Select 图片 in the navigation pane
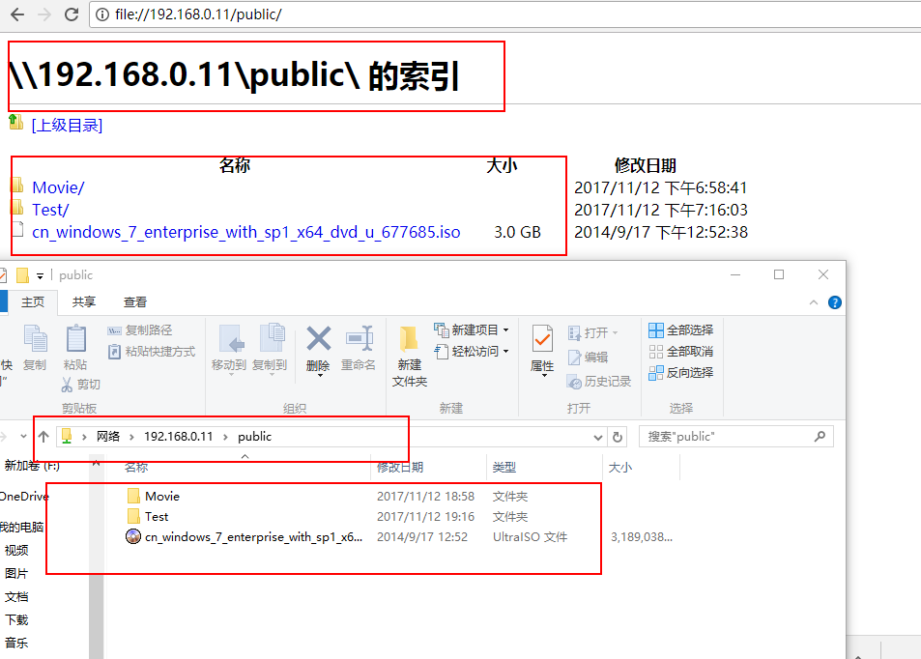921x659 pixels. point(16,573)
